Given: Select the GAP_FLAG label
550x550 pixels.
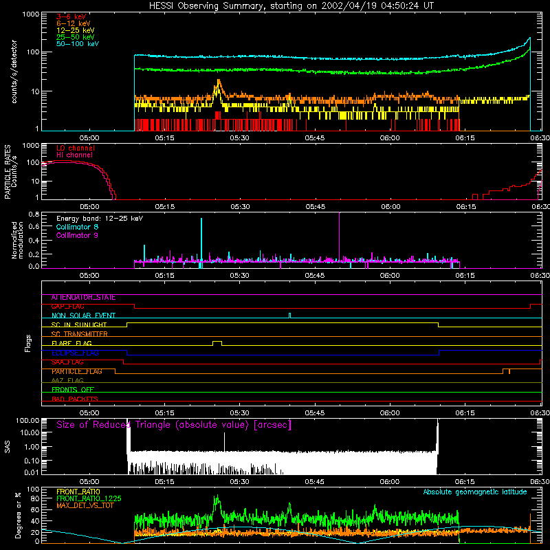Looking at the screenshot, I should click(x=67, y=307).
